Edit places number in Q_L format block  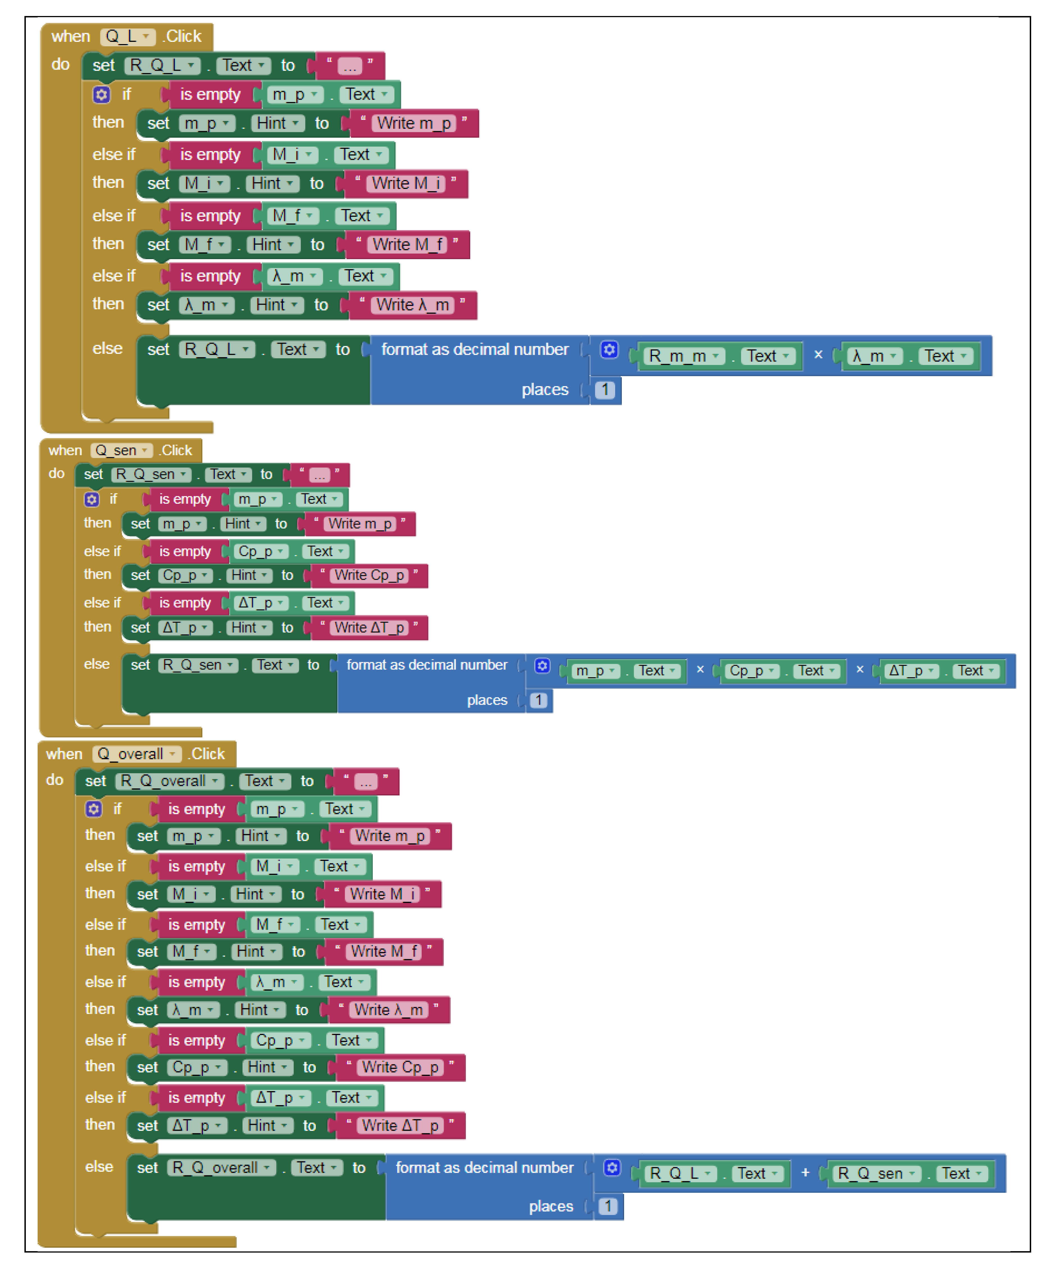point(605,390)
